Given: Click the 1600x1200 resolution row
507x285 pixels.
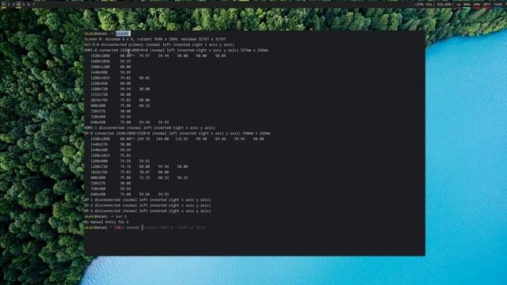Looking at the screenshot, I should coord(111,66).
